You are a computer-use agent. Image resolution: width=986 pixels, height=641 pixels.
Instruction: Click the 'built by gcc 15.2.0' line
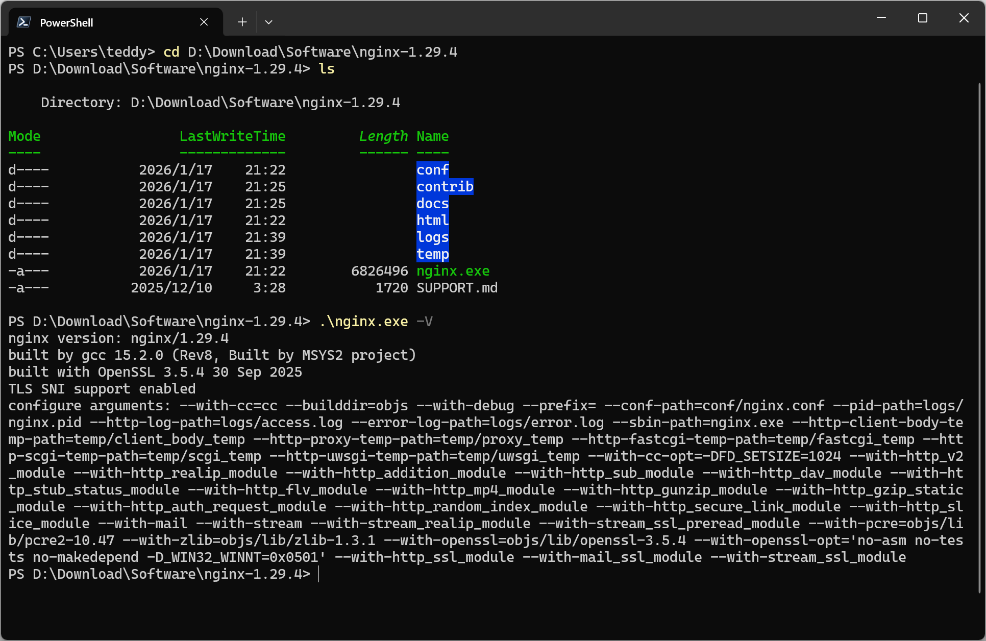(212, 355)
